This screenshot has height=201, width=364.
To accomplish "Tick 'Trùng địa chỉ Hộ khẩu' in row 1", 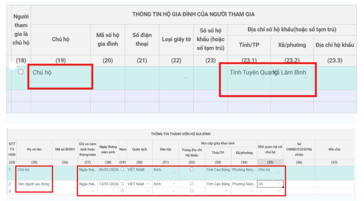I will point(191,169).
